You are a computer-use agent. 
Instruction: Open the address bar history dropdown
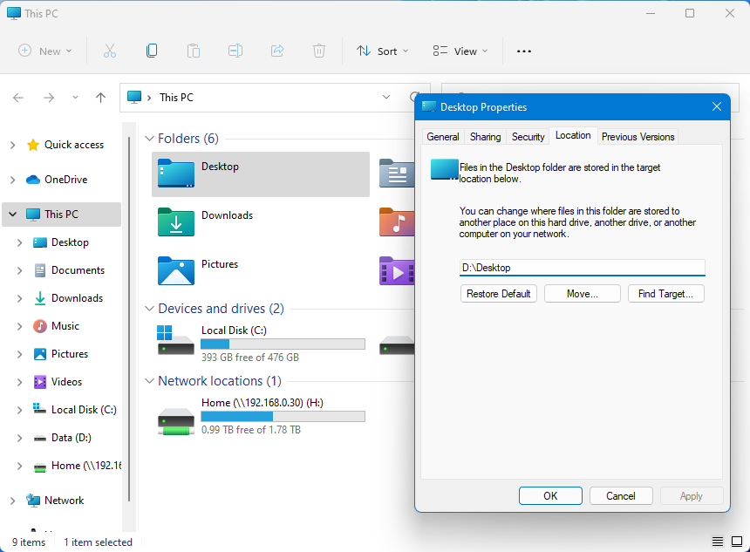[x=385, y=98]
